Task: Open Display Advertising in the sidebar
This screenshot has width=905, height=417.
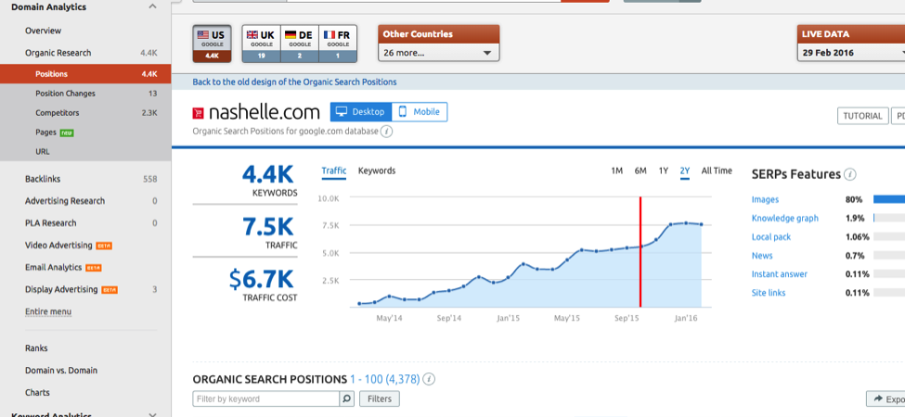Action: [61, 289]
